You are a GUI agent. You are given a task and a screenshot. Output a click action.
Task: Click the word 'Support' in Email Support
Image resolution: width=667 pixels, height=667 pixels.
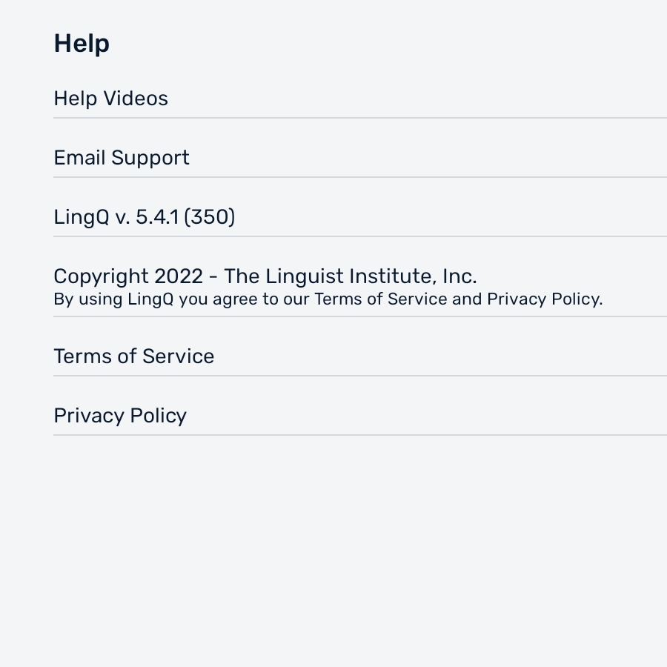pos(150,159)
